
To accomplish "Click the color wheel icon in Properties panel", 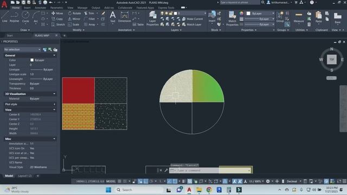I will tap(241, 14).
